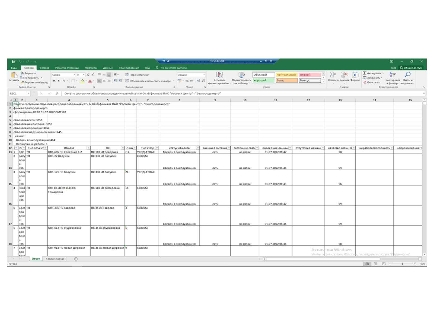
Task: Open Conditional Formatting (Условное форматирование)
Action: click(x=219, y=78)
